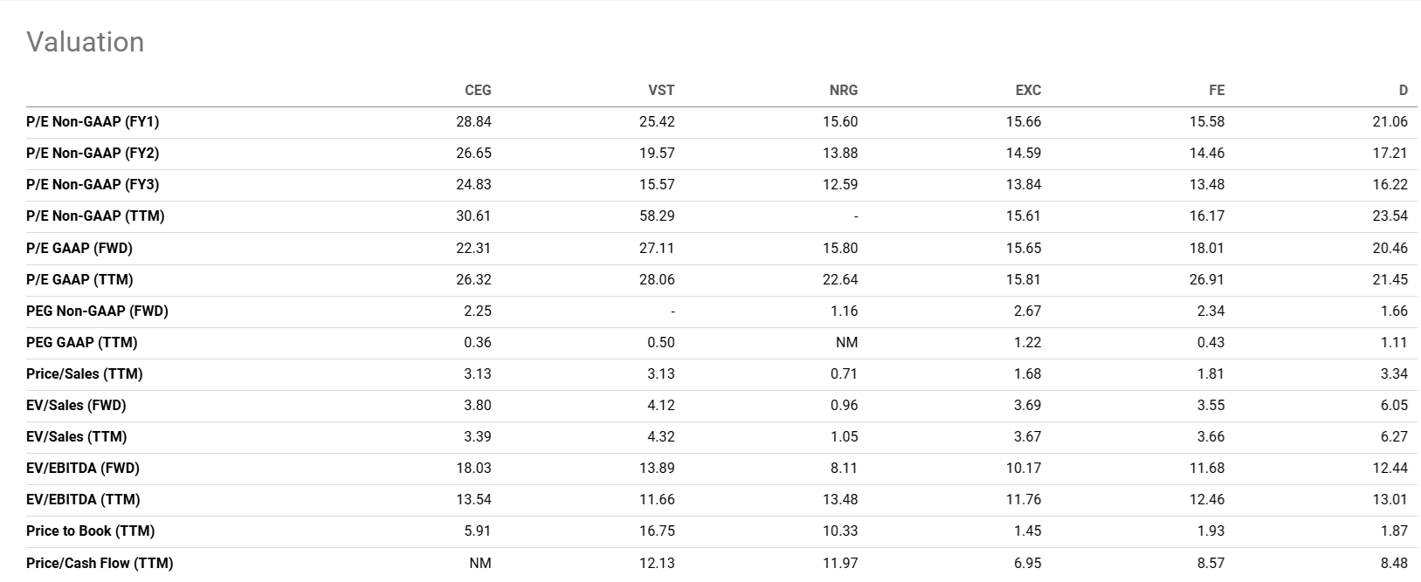Select the Price/Cash Flow (TTM) row label
Image resolution: width=1421 pixels, height=582 pixels.
(100, 563)
